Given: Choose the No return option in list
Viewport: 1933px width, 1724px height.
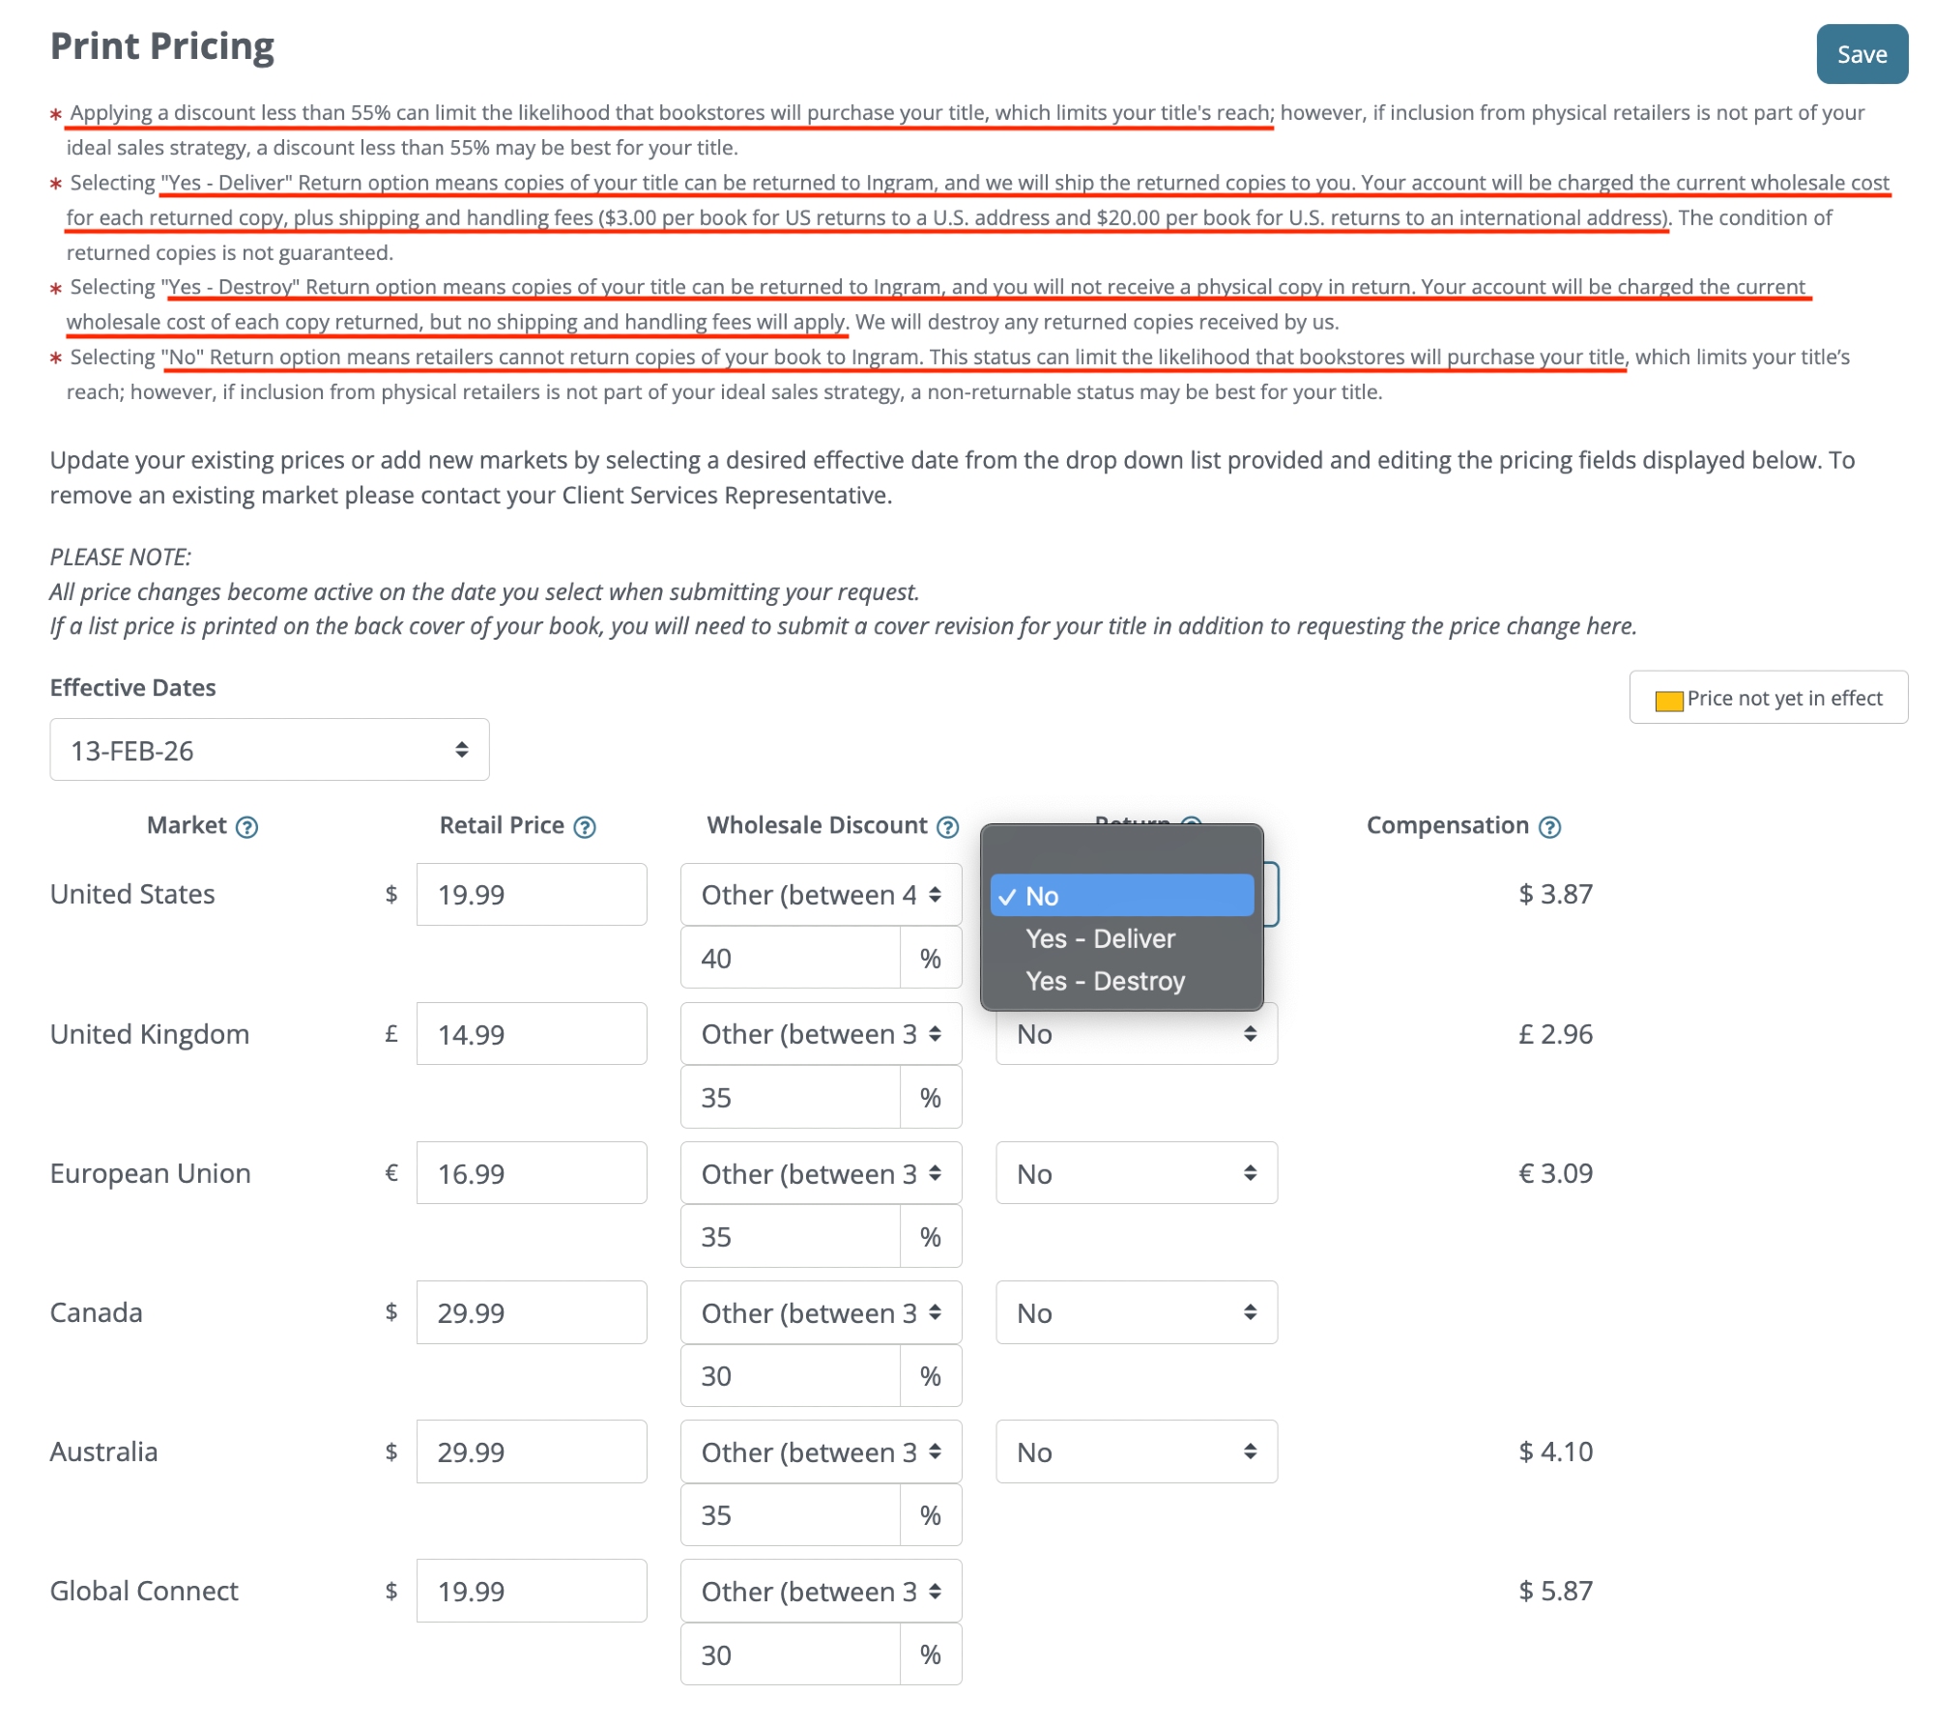Looking at the screenshot, I should (1121, 896).
